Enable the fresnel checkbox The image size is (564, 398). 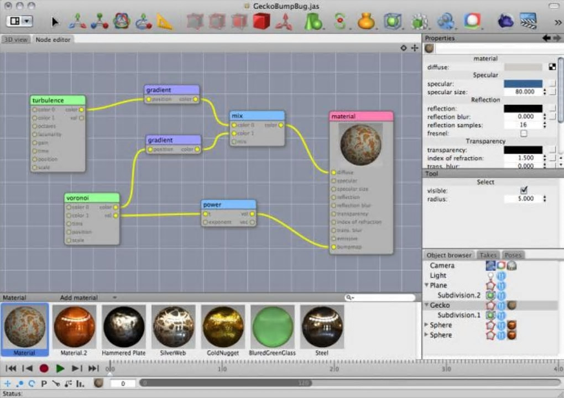click(x=524, y=133)
